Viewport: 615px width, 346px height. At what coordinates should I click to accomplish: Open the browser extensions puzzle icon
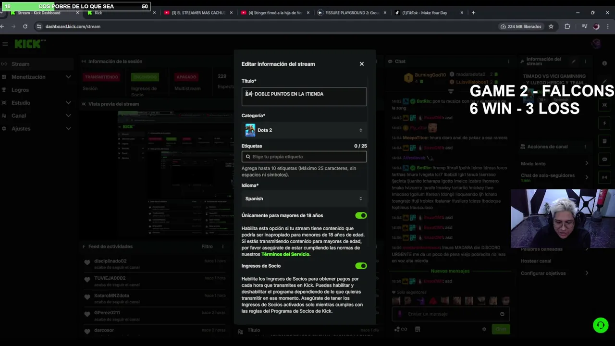tap(567, 26)
